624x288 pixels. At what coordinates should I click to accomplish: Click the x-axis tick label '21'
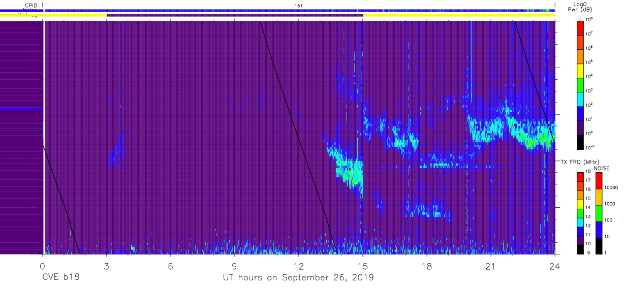click(x=491, y=266)
